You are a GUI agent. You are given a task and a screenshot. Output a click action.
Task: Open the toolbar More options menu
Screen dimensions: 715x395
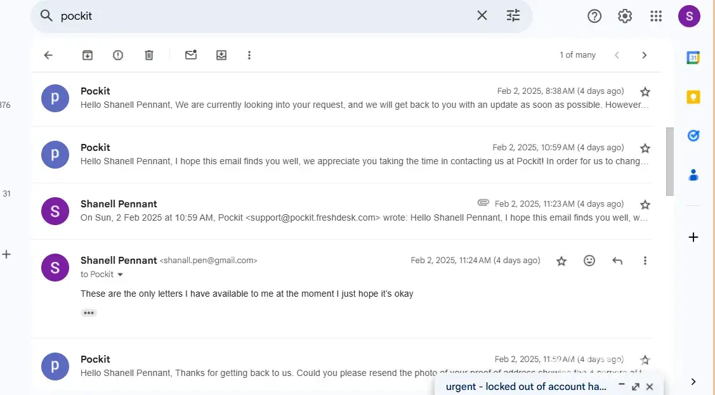[249, 55]
